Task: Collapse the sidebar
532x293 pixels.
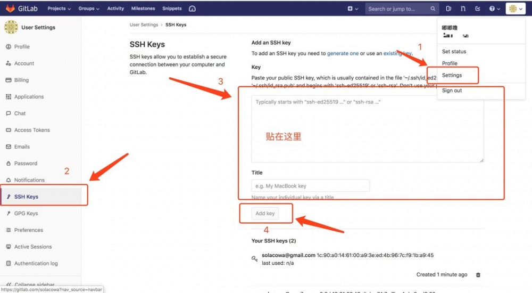Action: 30,284
